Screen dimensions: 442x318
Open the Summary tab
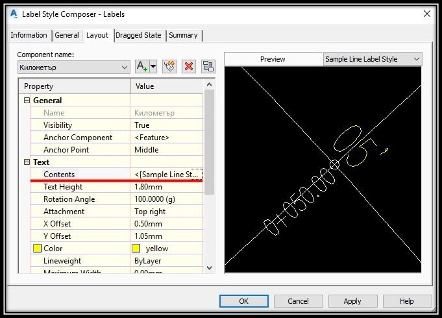coord(183,35)
